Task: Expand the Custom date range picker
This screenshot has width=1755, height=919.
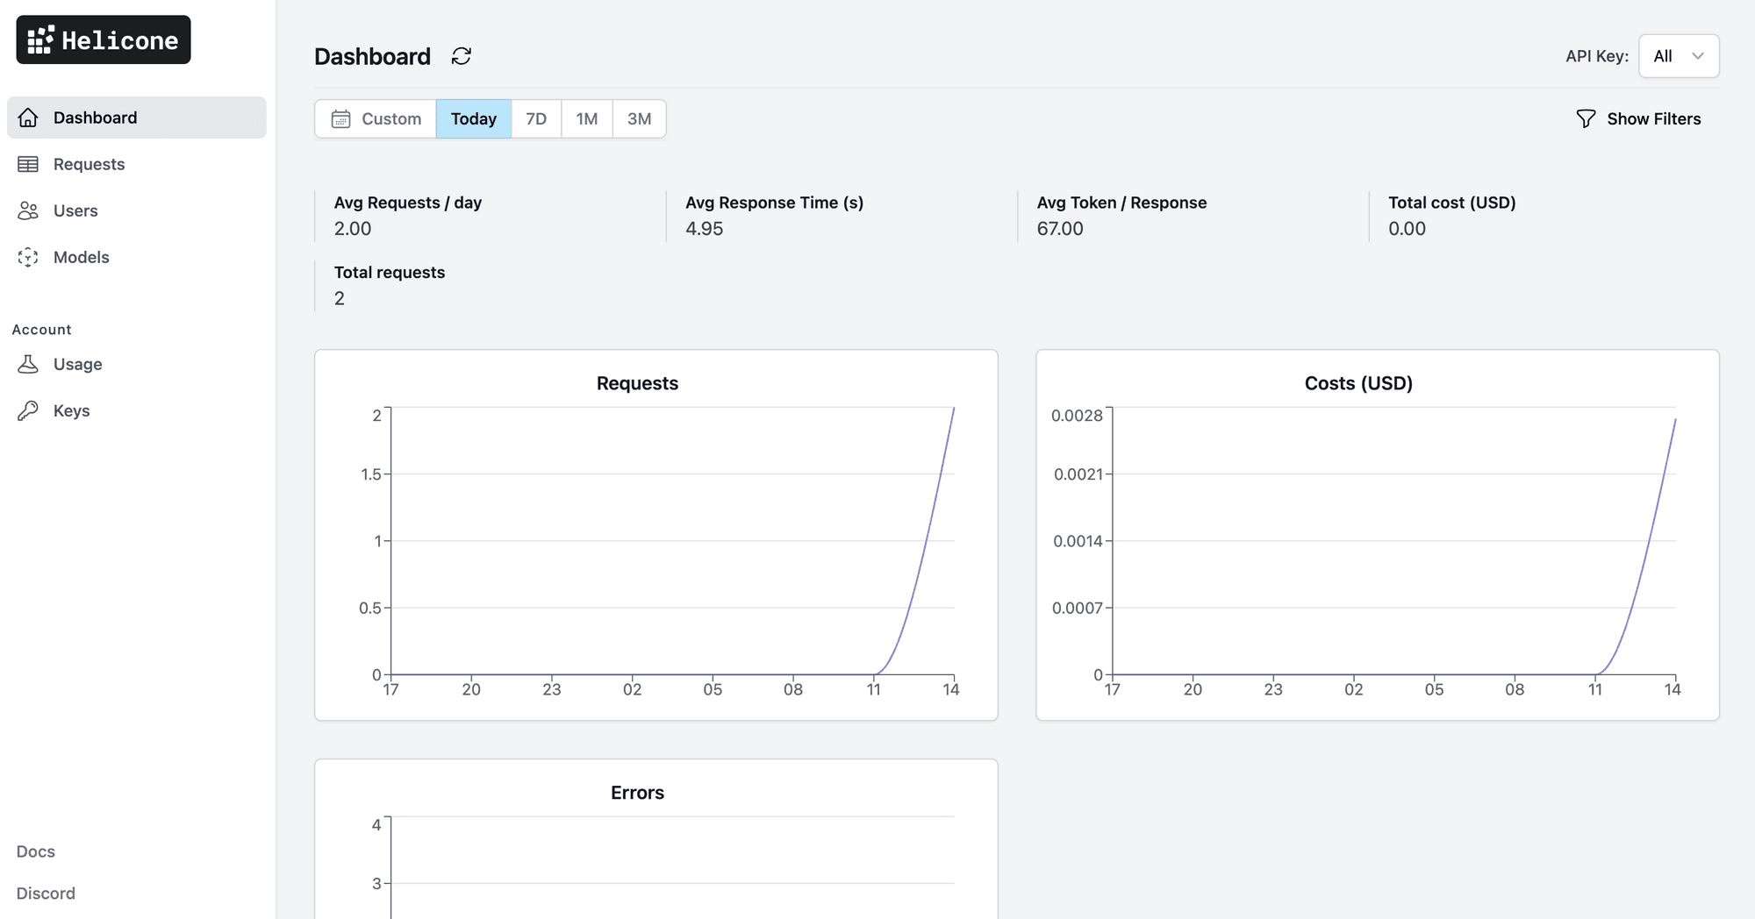Action: click(375, 118)
